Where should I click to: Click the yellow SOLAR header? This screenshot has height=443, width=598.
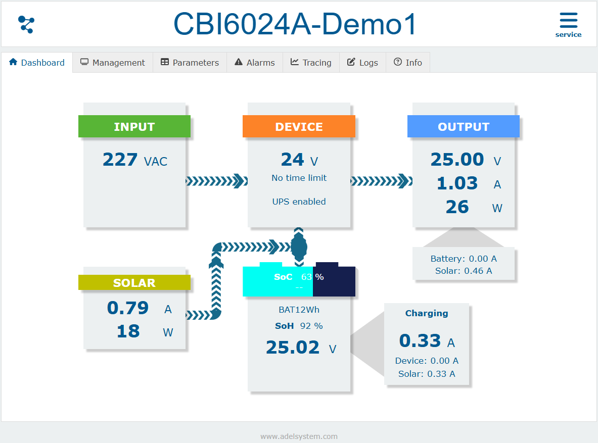pos(134,282)
